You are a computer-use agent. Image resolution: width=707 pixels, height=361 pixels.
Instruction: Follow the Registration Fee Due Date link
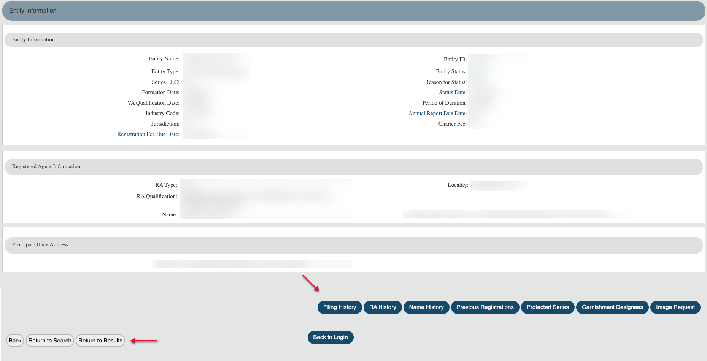click(148, 134)
